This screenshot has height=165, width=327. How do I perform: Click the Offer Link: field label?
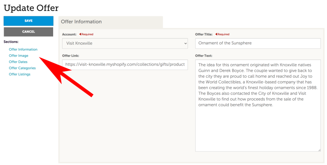(70, 56)
